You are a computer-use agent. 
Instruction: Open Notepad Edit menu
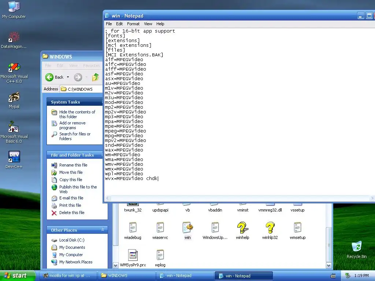tap(119, 24)
